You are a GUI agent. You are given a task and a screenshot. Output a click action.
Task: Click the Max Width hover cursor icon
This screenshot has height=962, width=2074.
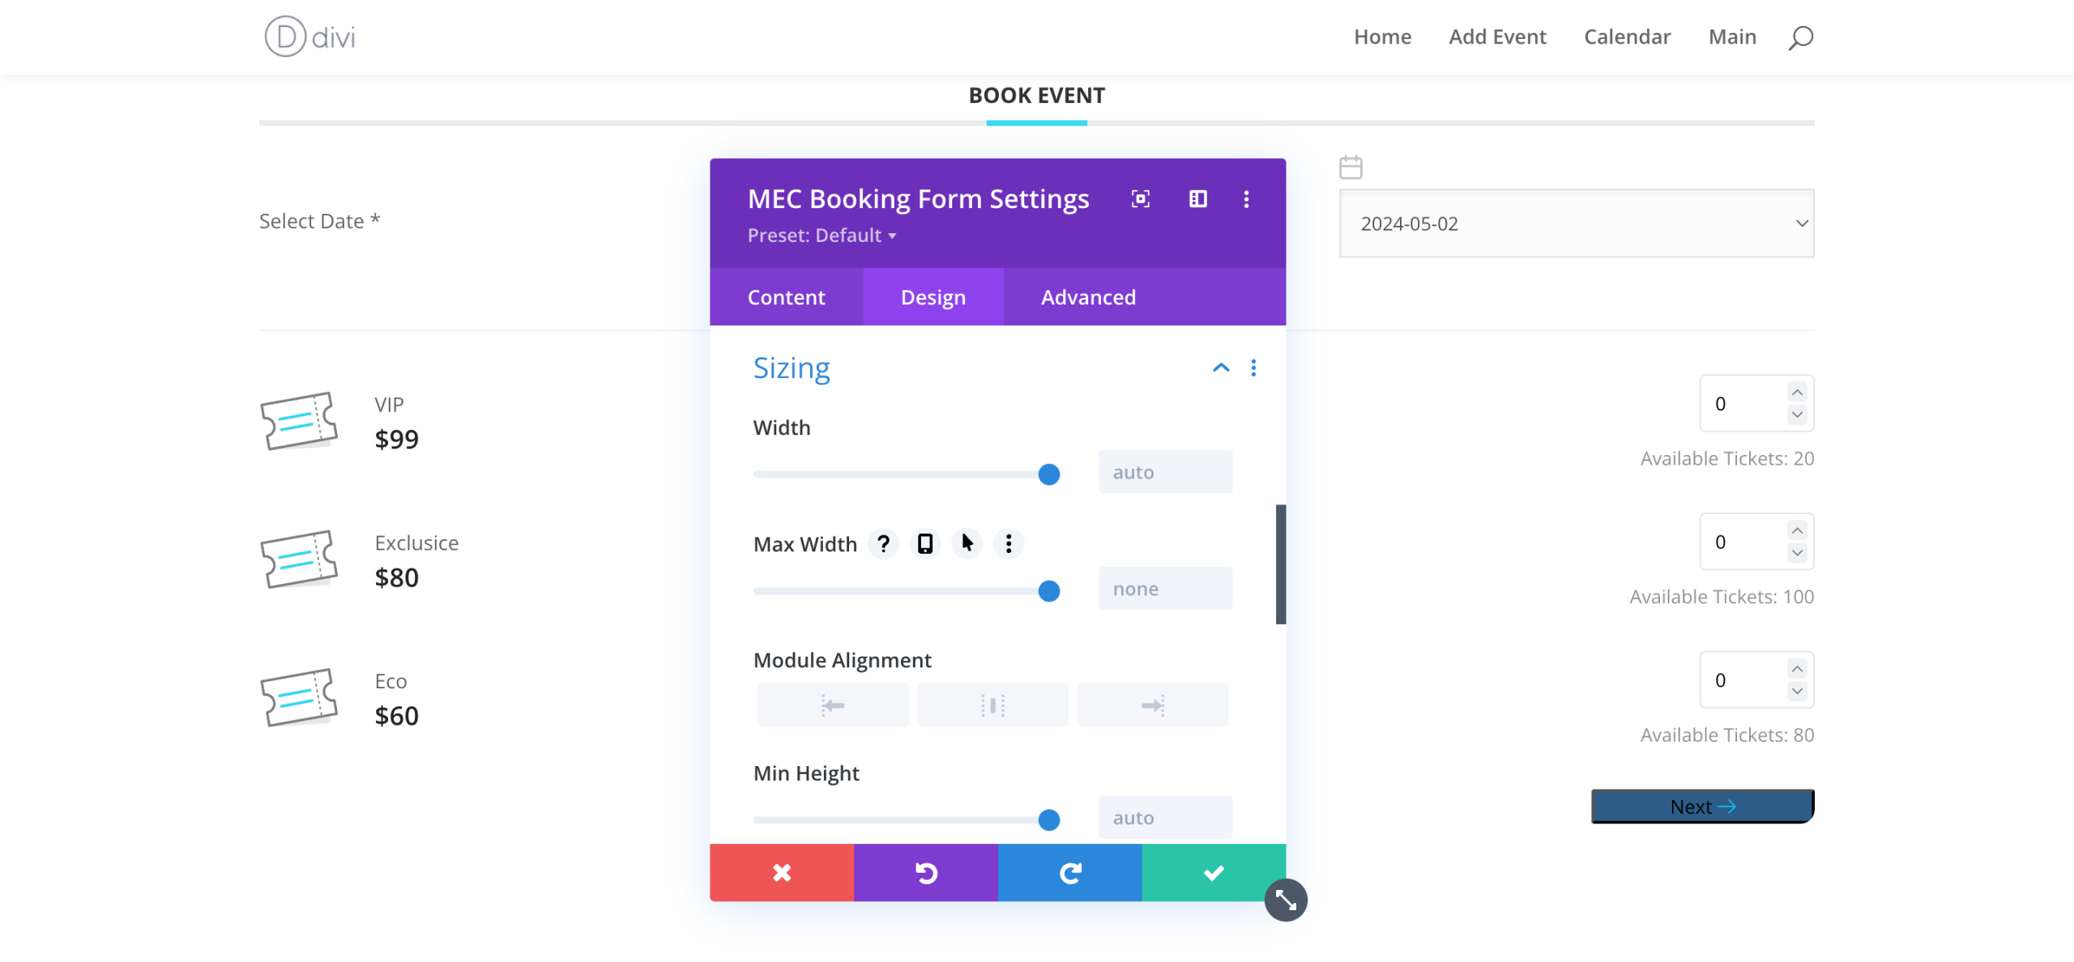[x=967, y=543]
